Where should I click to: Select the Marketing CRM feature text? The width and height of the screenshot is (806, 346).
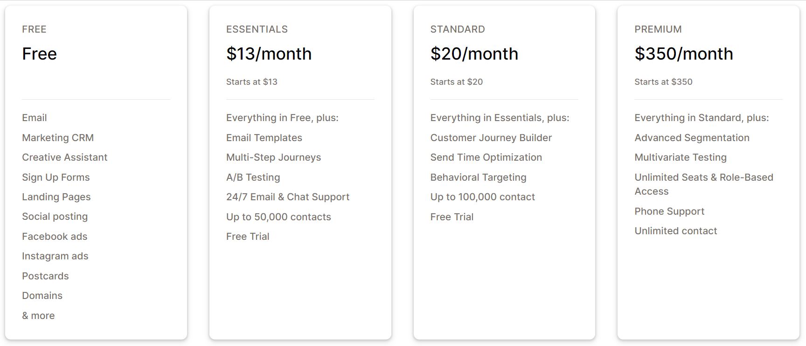[x=58, y=138]
